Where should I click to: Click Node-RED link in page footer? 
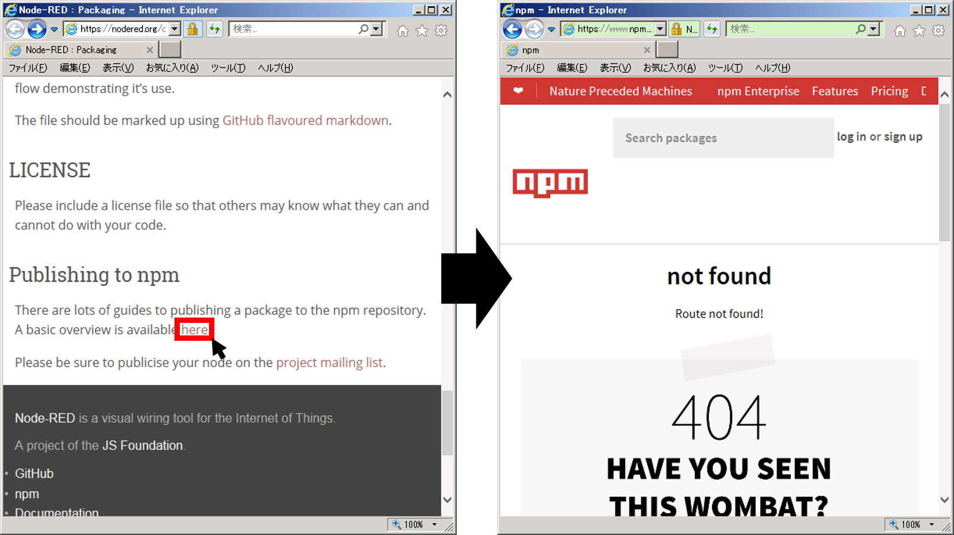[x=45, y=418]
